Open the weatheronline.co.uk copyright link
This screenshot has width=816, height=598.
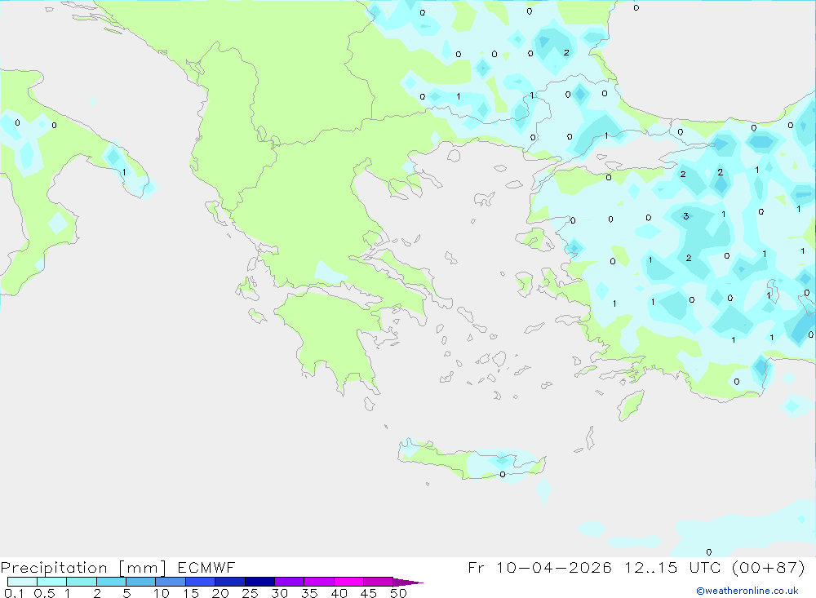point(747,591)
